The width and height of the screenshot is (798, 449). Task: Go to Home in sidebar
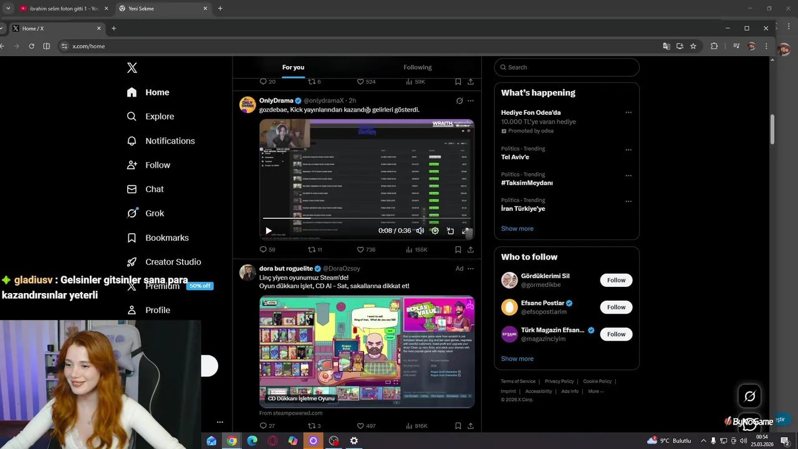click(x=148, y=92)
